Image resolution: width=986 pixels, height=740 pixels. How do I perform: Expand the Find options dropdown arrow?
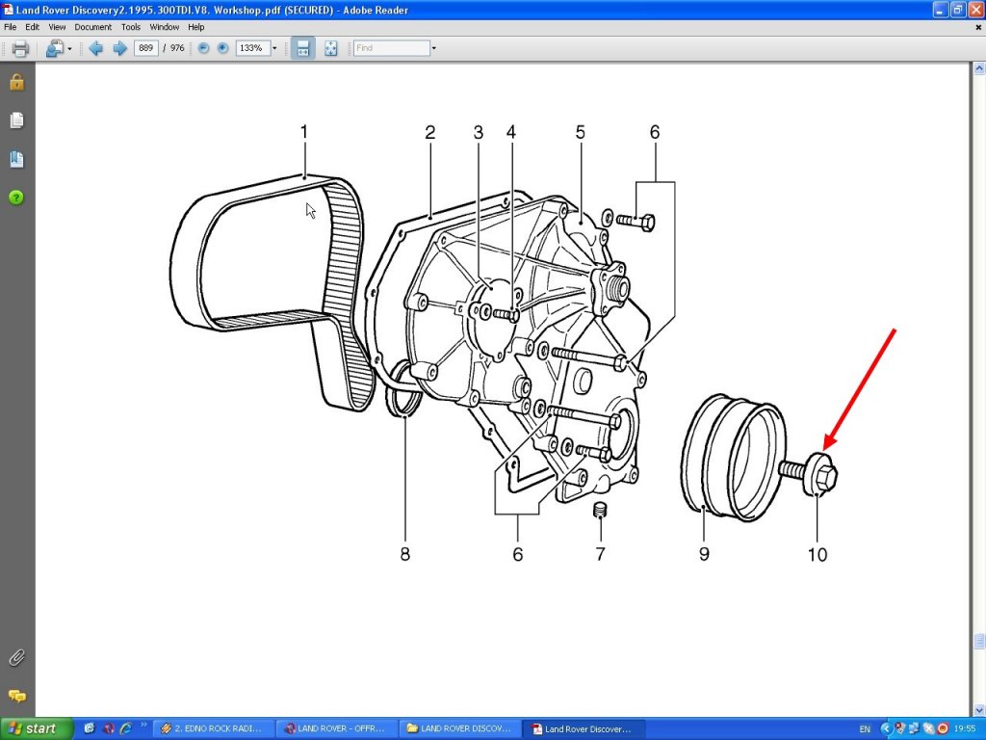coord(434,48)
